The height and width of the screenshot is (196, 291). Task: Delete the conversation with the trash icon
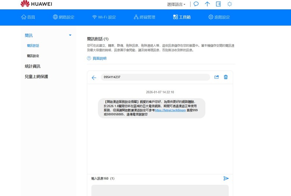(x=226, y=77)
